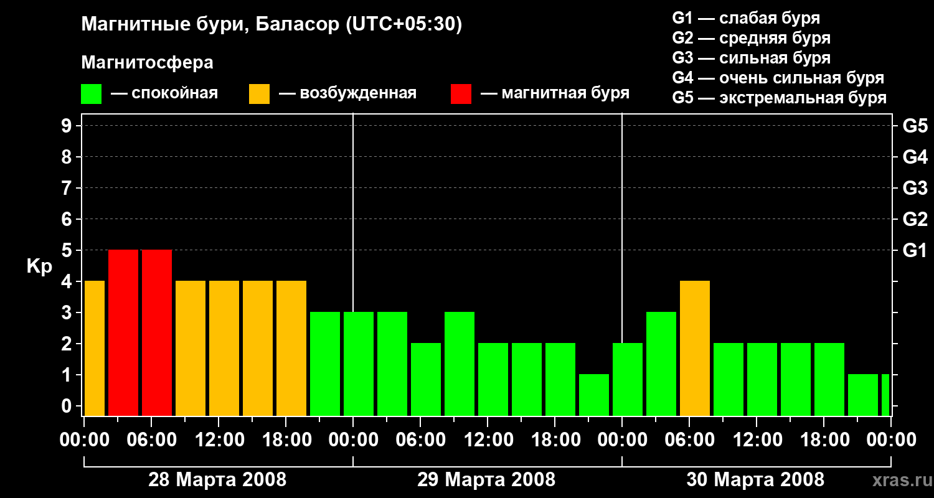Click the '06:00' tick label under 30 Марта
Screen dimensions: 934x498
point(689,439)
